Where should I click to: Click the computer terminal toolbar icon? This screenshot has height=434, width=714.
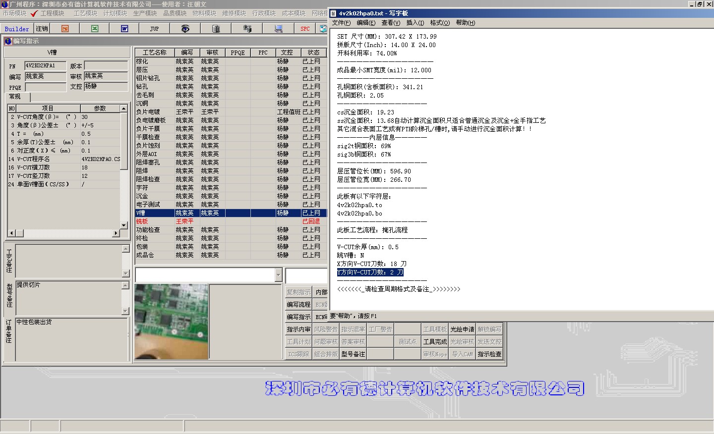pos(279,29)
